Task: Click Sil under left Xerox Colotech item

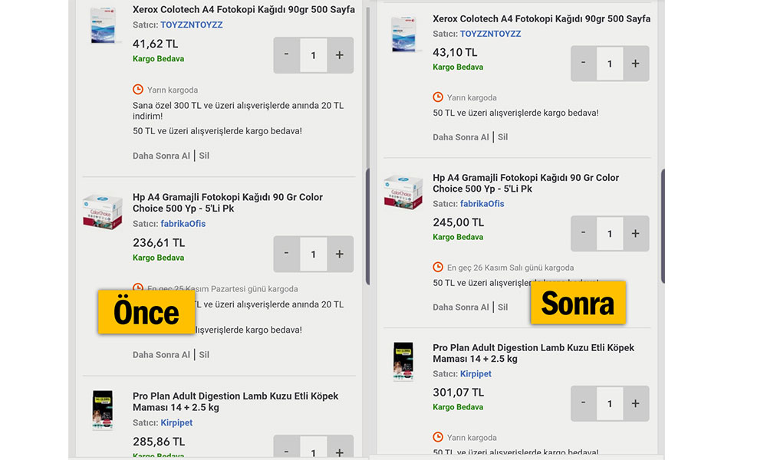Action: (204, 156)
